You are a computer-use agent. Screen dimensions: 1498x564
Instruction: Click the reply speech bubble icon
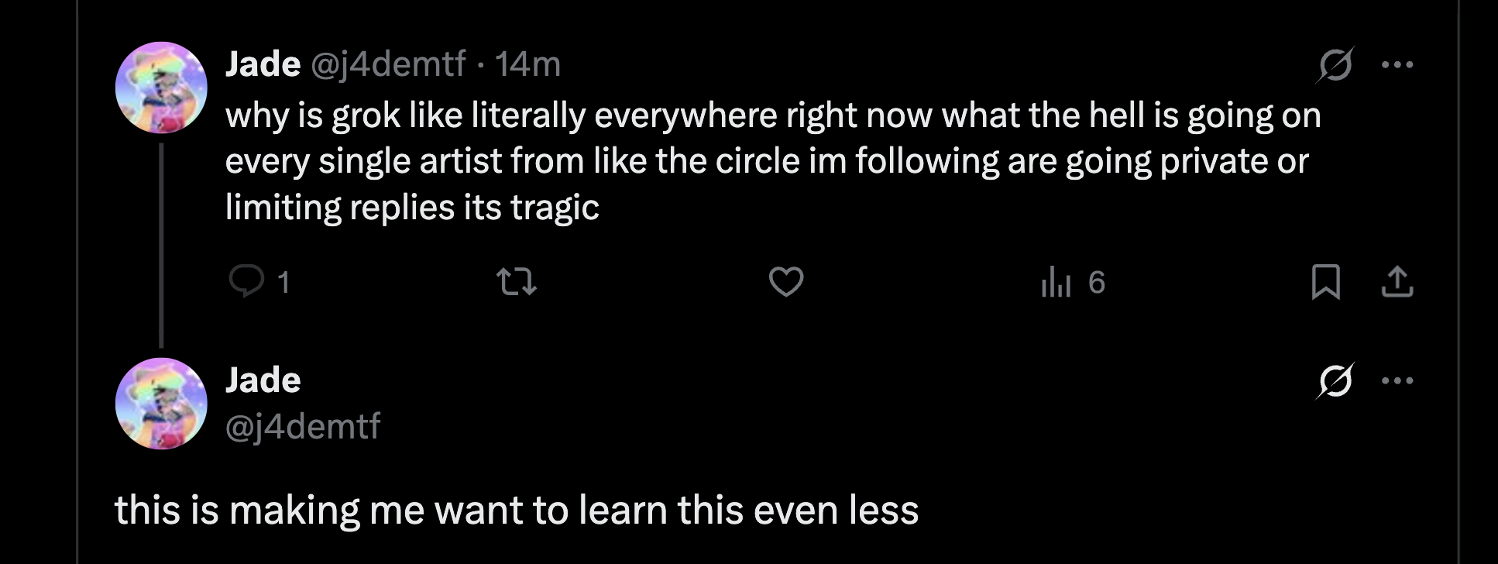click(x=246, y=281)
